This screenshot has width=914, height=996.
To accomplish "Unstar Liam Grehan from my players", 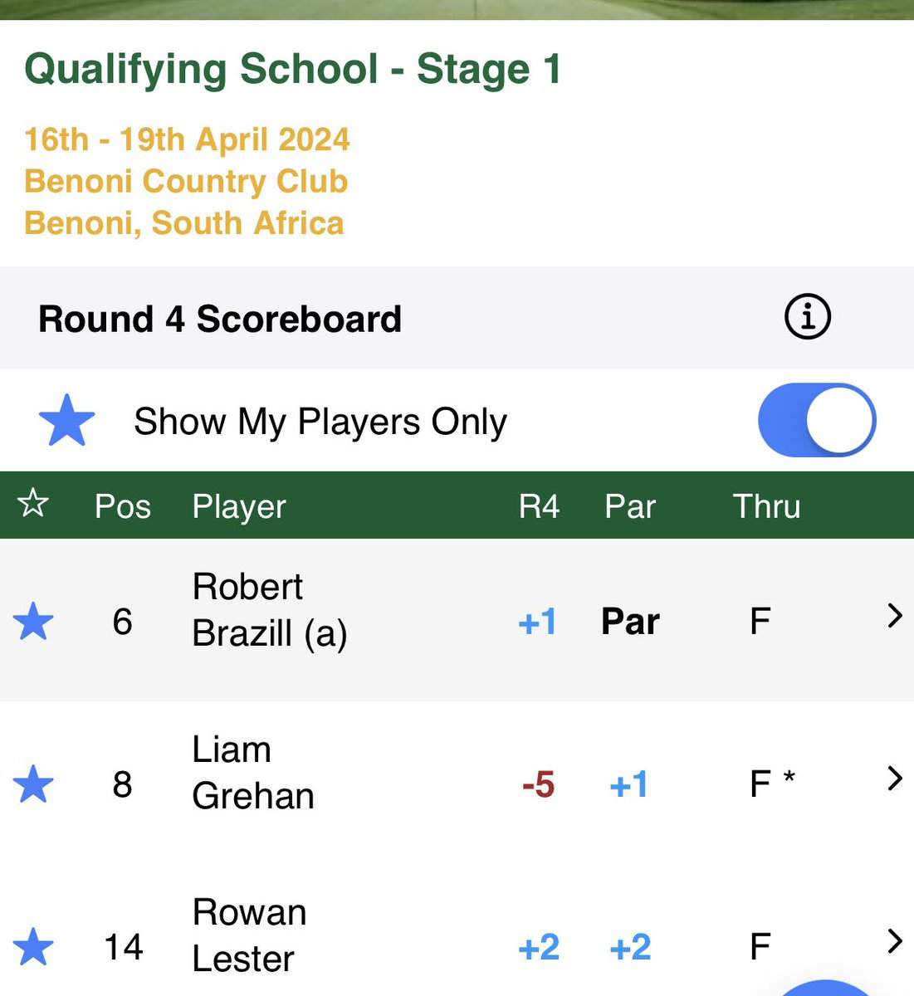I will 34,784.
